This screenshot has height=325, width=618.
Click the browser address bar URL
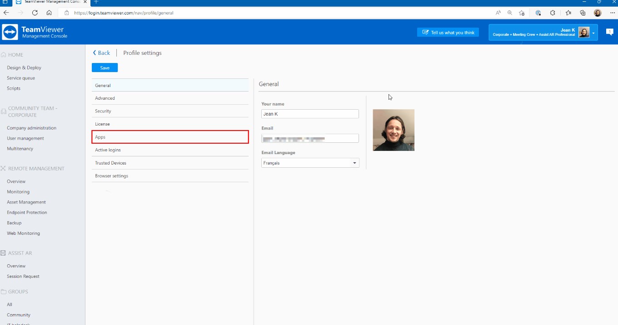(124, 13)
